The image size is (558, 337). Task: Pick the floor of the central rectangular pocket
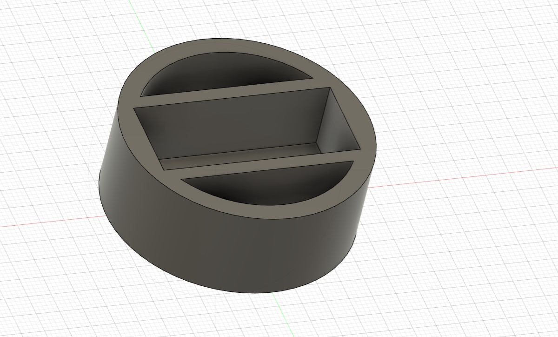click(x=242, y=156)
